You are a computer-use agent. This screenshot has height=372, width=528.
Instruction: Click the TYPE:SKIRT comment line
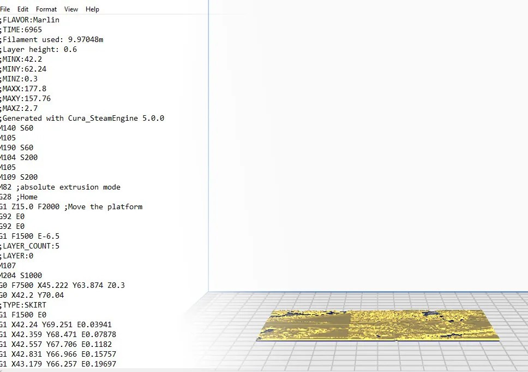coord(25,305)
